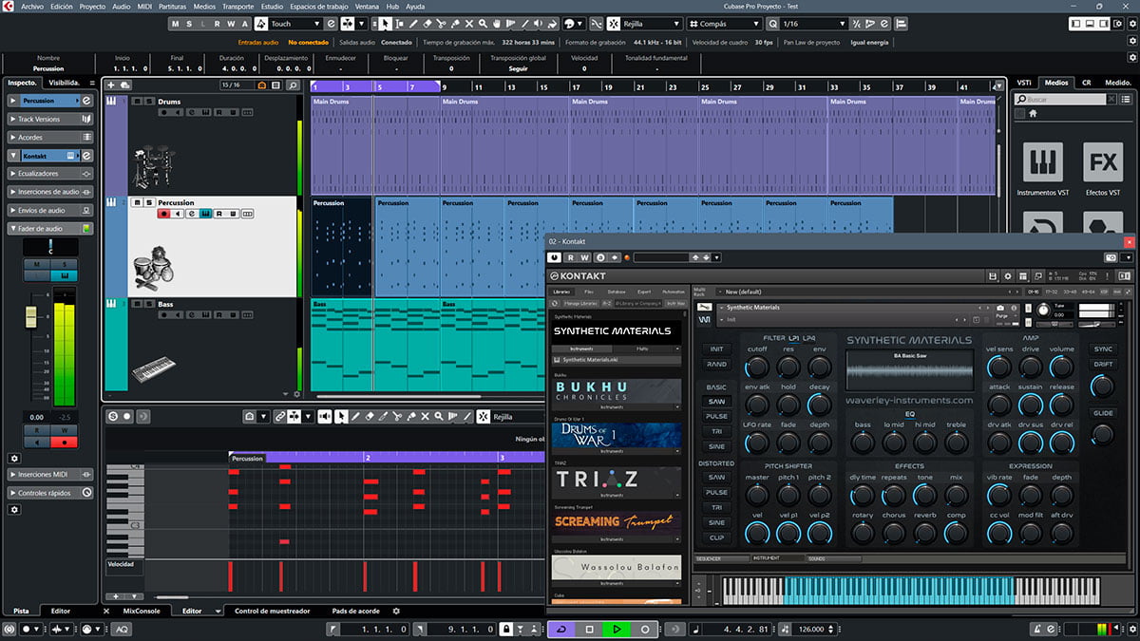Select the Mute X tool in main toolbar
This screenshot has width=1140, height=641.
coord(470,24)
